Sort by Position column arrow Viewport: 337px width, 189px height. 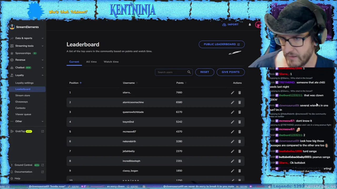click(81, 83)
